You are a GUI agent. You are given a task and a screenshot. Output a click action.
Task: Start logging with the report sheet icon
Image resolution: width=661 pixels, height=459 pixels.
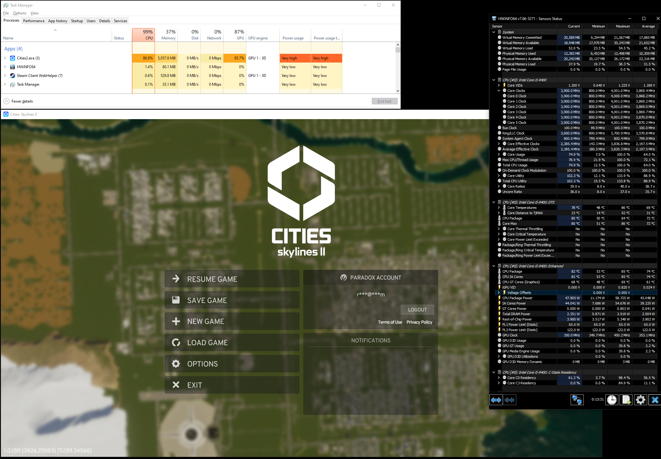coord(626,400)
